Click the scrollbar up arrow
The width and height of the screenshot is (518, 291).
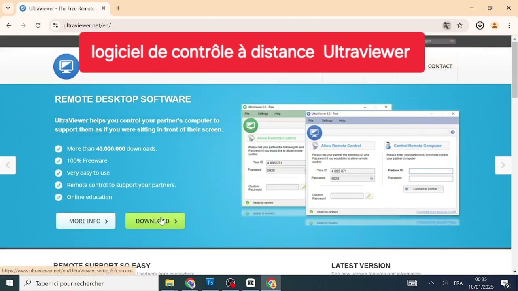[514, 39]
